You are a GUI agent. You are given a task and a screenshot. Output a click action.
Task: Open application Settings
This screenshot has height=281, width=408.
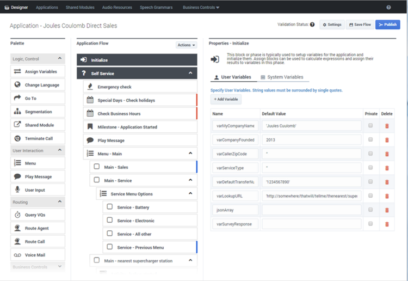[332, 25]
